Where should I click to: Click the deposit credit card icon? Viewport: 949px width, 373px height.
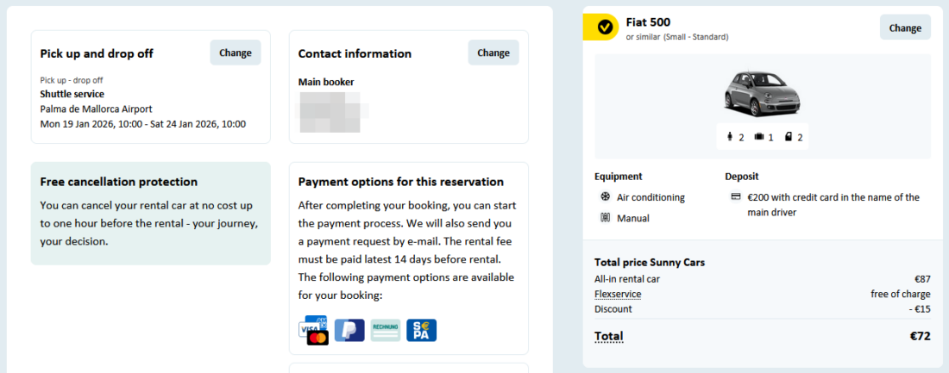pos(736,197)
